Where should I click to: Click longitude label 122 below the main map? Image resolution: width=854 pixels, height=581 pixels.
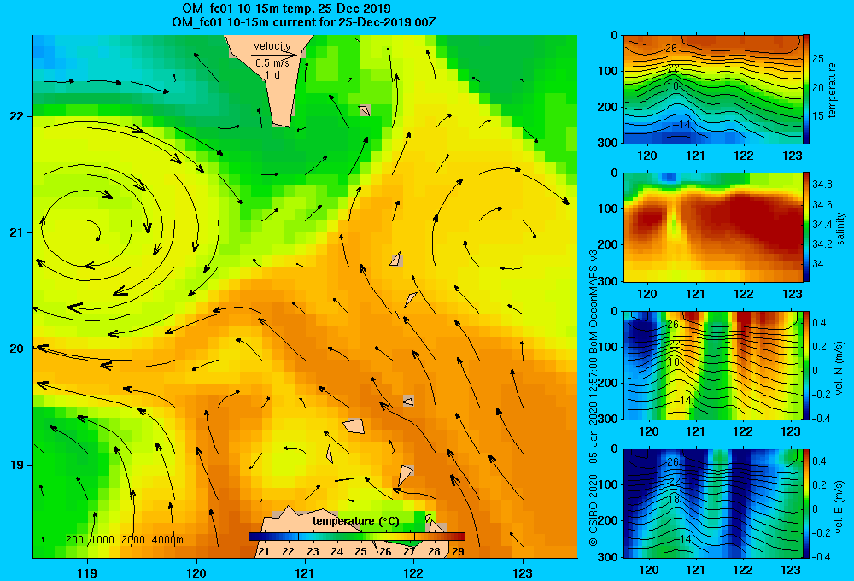pos(413,572)
